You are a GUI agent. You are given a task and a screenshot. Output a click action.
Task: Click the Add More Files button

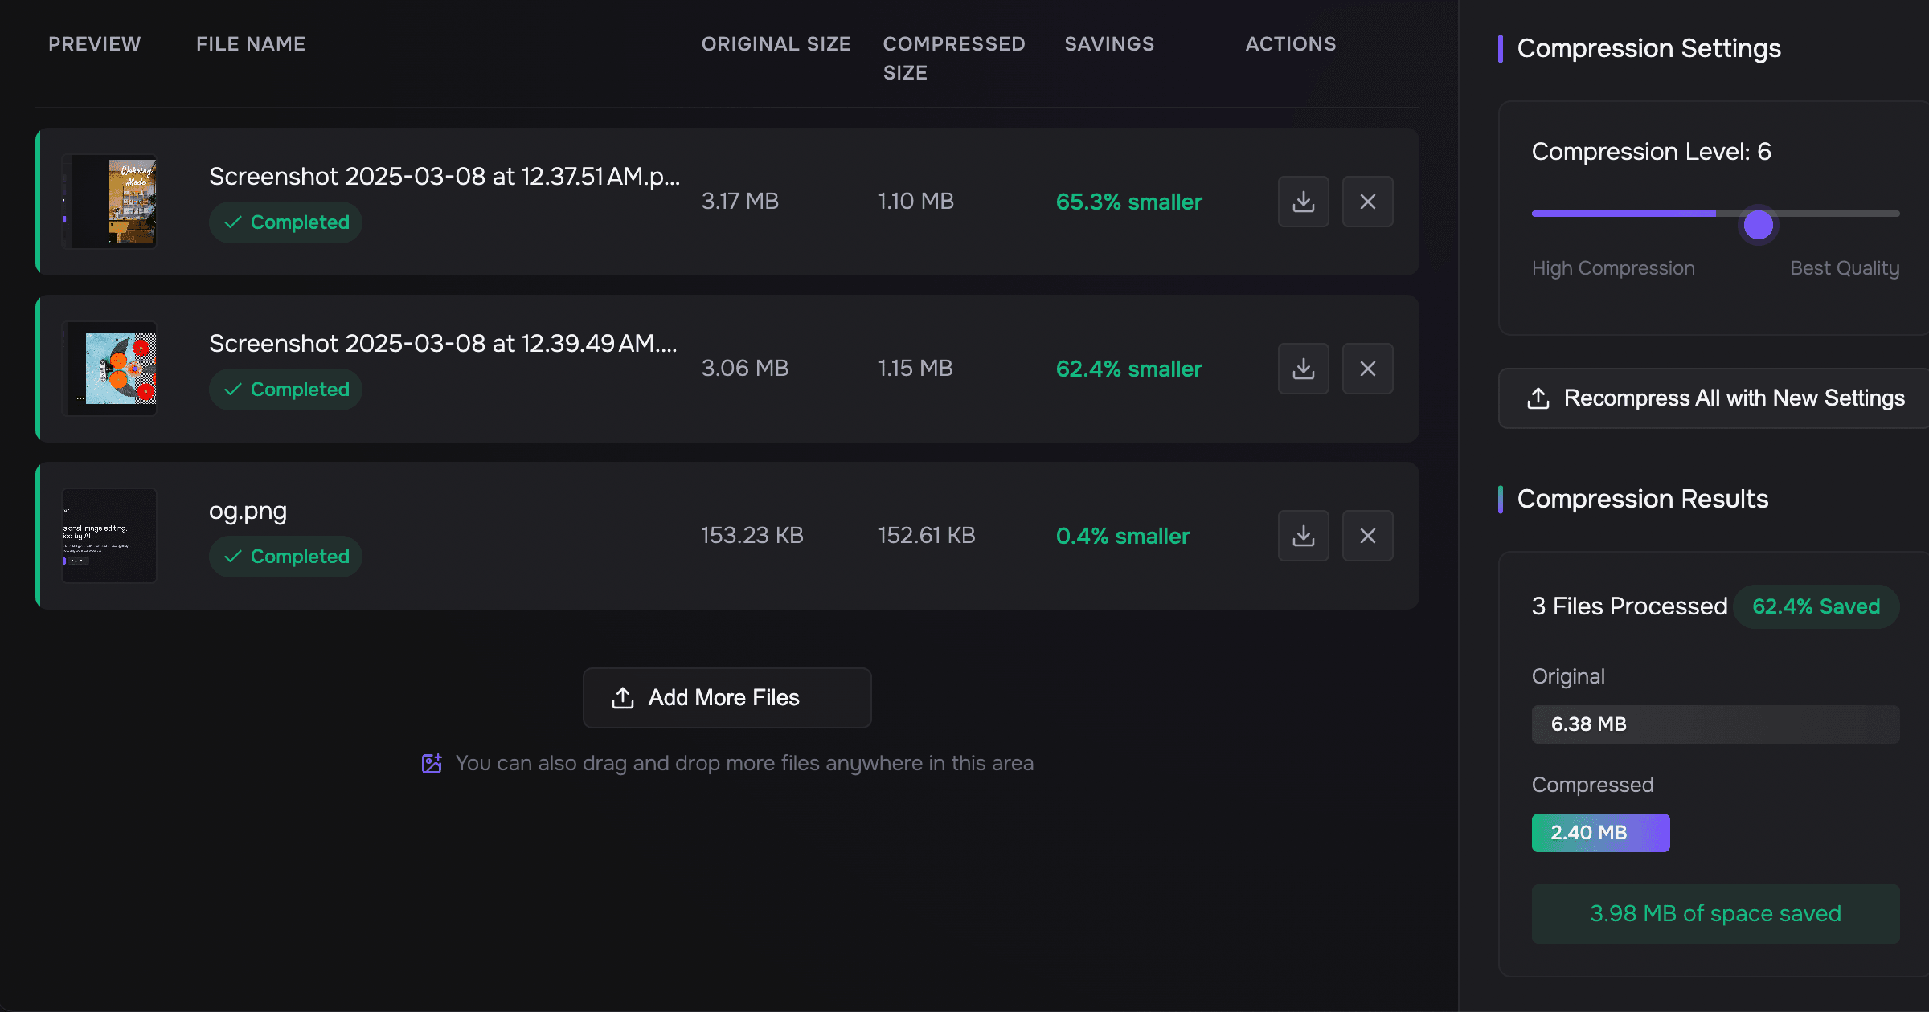[x=727, y=697]
